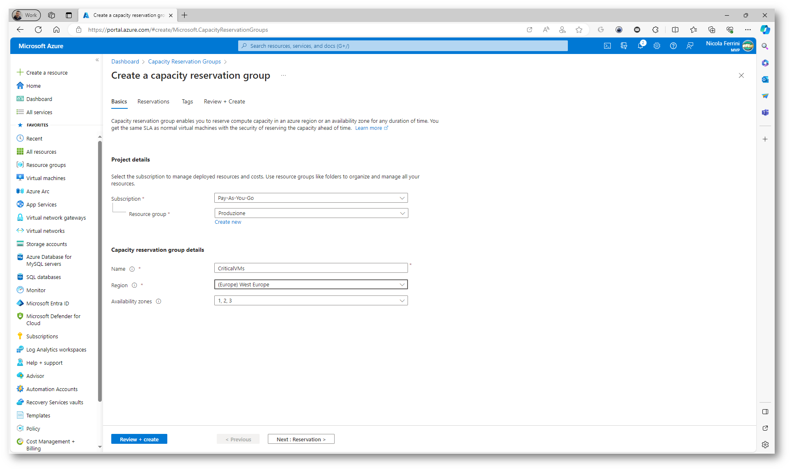Open Azure Cloud Shell icon
Viewport: 792px width, 471px height.
coord(607,46)
